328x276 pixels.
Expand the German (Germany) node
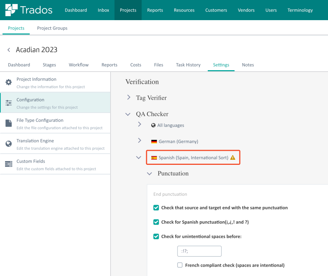click(x=140, y=140)
